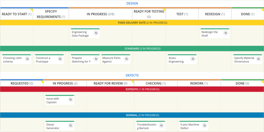264x132 pixels.
Task: Click avatar on Specify Material Dimensions card
Action: [258, 59]
